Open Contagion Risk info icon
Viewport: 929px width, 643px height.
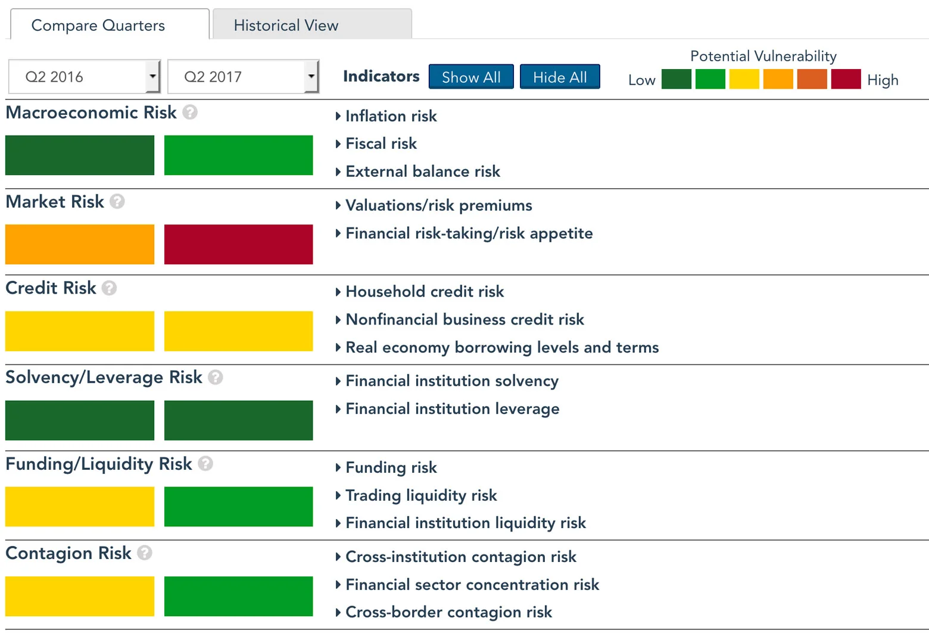tap(145, 553)
